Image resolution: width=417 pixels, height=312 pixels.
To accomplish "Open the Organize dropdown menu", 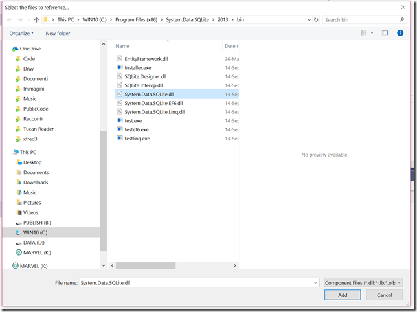I will (21, 33).
